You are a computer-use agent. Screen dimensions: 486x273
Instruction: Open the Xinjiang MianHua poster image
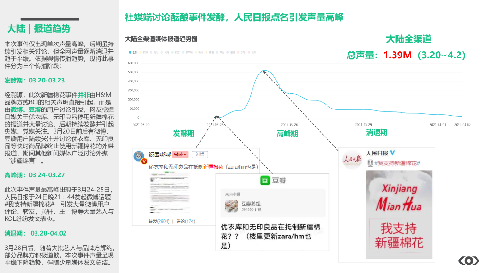click(x=399, y=215)
